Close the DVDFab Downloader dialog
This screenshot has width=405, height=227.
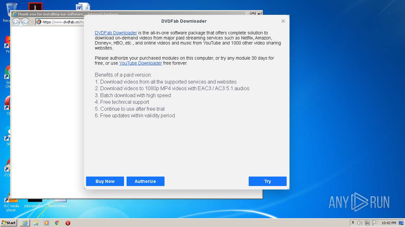click(283, 21)
